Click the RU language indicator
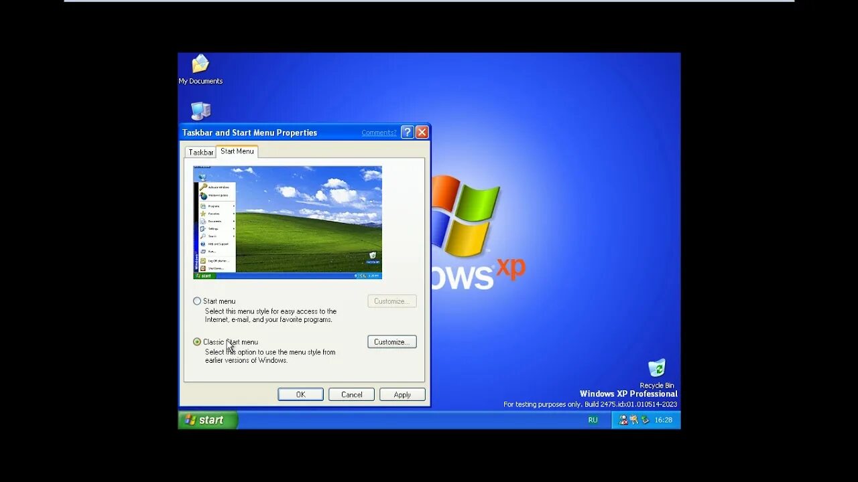Viewport: 858px width, 482px height. [x=593, y=420]
